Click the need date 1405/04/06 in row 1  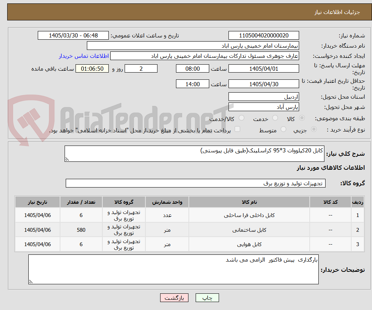coord(37,215)
